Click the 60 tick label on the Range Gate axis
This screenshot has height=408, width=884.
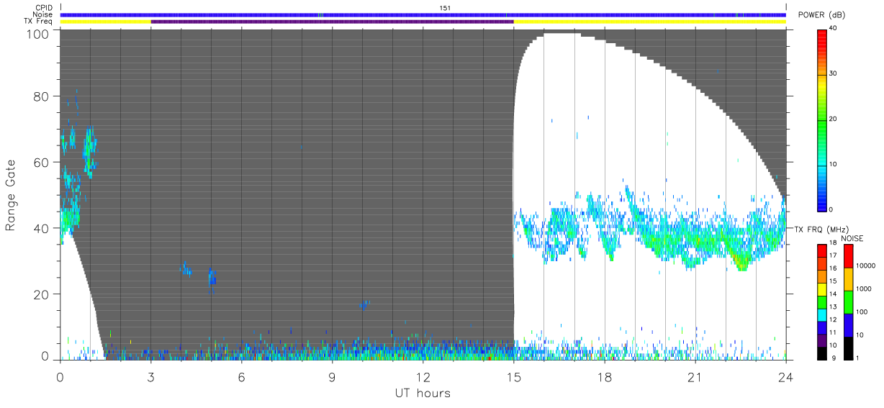pyautogui.click(x=42, y=162)
